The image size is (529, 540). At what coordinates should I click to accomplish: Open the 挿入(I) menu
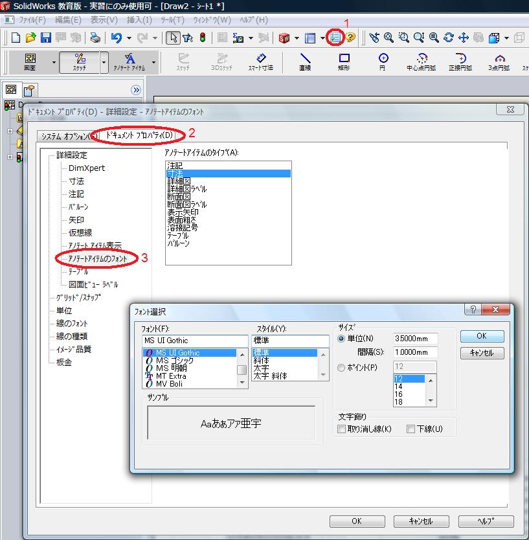(x=139, y=20)
